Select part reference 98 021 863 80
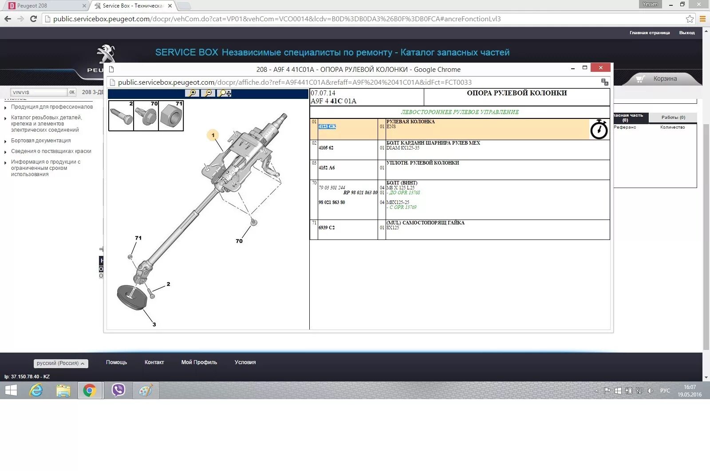The width and height of the screenshot is (710, 471). click(331, 202)
